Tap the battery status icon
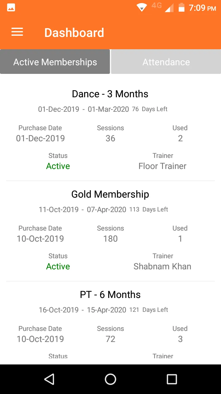This screenshot has width=221, height=394. pyautogui.click(x=182, y=7)
